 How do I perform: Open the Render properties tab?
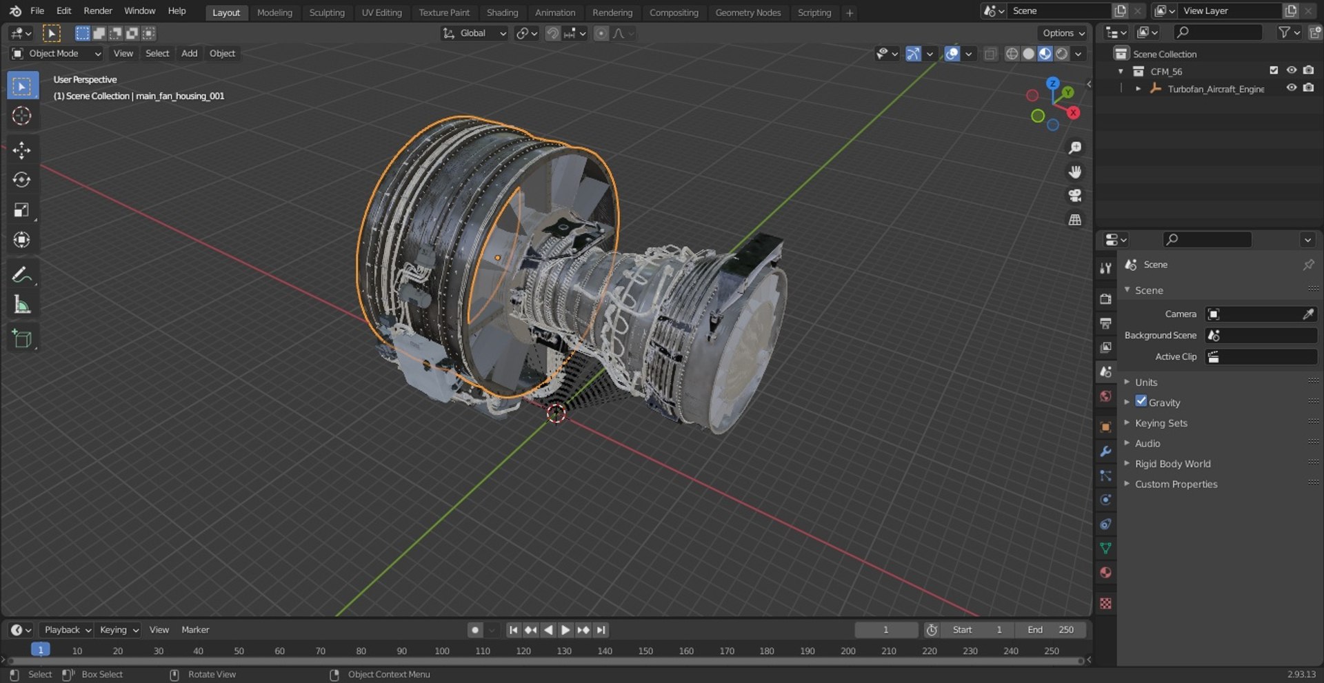coord(1105,299)
